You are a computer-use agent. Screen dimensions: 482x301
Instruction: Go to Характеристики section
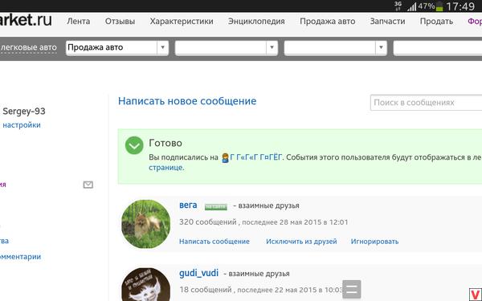pos(182,22)
